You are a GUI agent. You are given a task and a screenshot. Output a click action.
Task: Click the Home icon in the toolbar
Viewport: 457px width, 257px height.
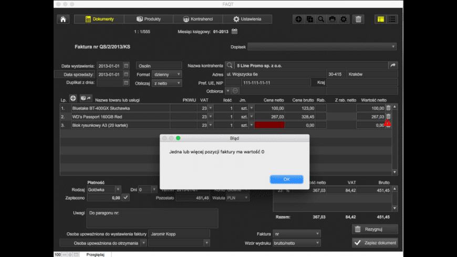63,19
